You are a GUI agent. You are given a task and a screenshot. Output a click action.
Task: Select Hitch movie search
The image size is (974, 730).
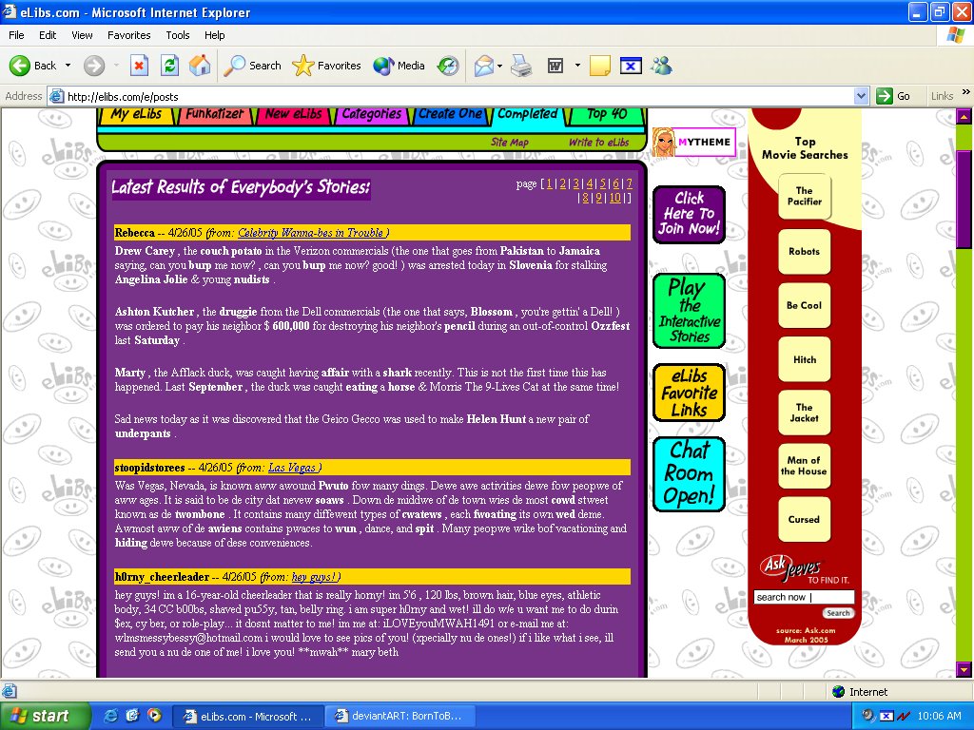point(805,359)
